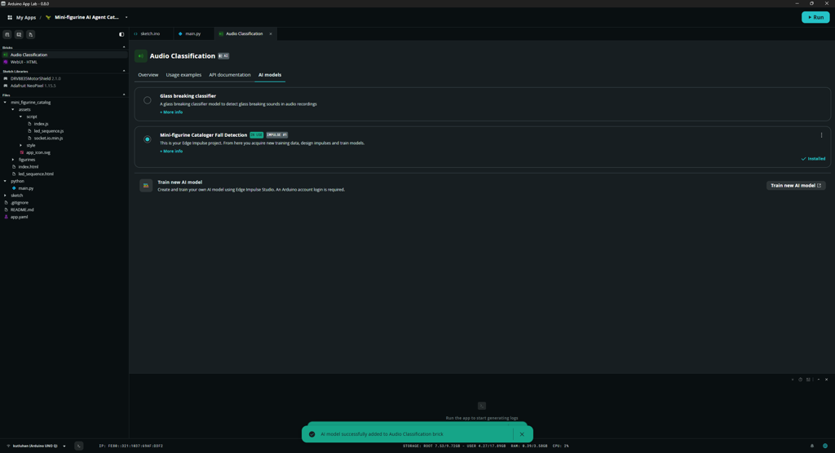Select the AI models tab
This screenshot has width=835, height=453.
269,75
